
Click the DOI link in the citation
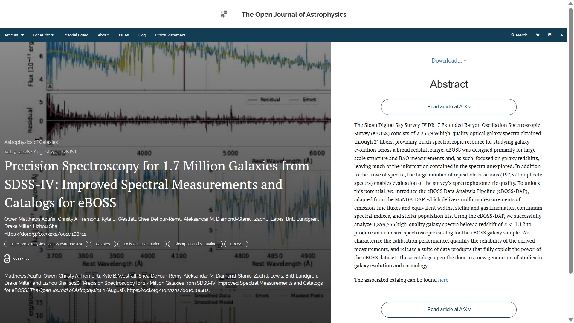pyautogui.click(x=168, y=290)
